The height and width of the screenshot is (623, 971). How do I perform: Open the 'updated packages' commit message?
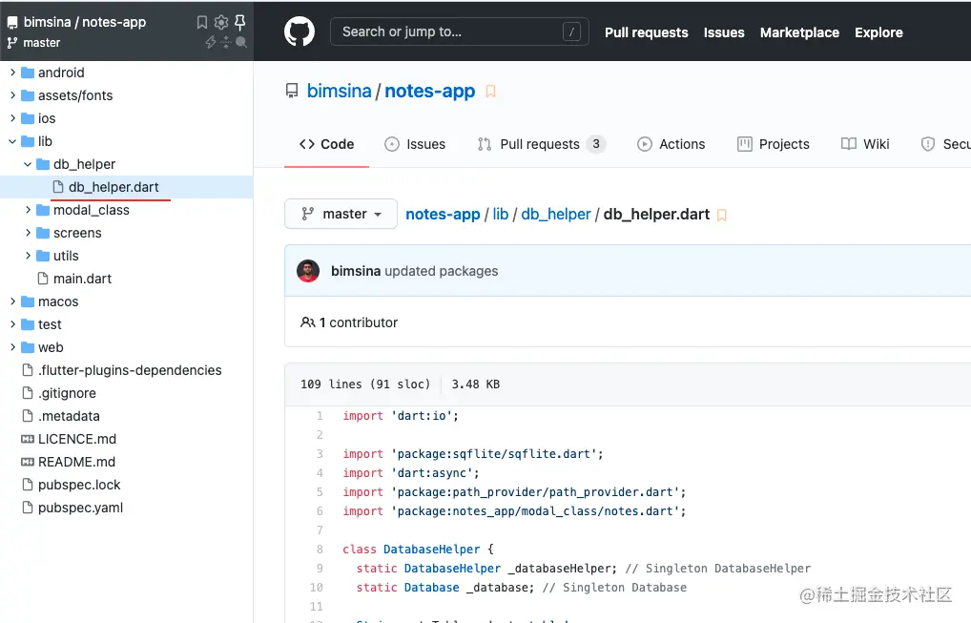(x=441, y=271)
